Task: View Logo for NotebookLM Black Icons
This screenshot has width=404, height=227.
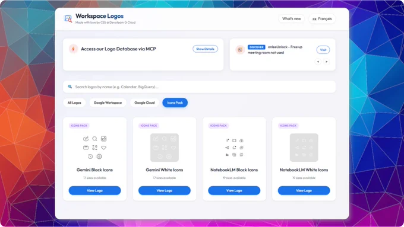Action: (x=234, y=190)
